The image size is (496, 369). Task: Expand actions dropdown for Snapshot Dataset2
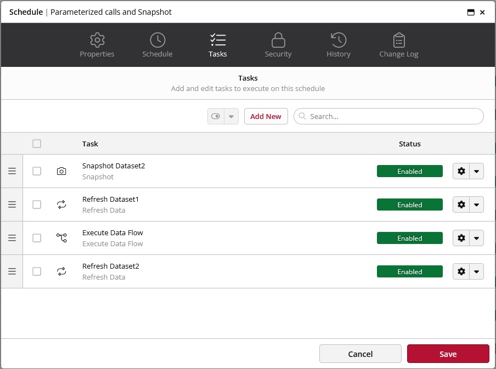[x=476, y=171]
